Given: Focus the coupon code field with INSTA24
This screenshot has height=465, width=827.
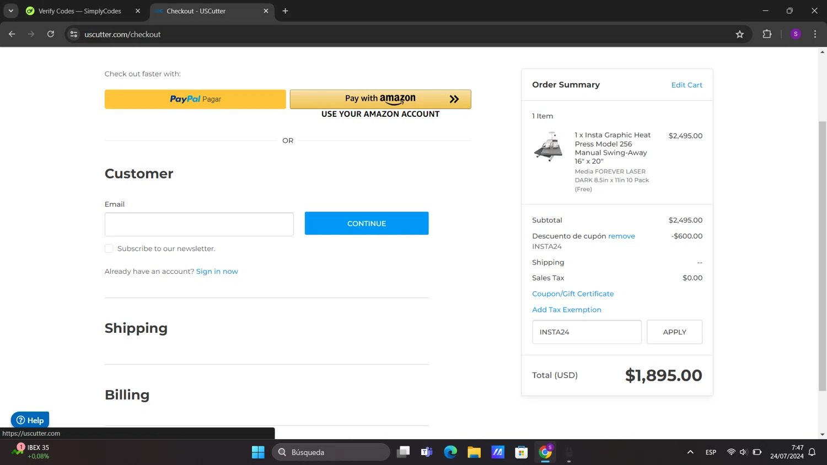Looking at the screenshot, I should [587, 332].
